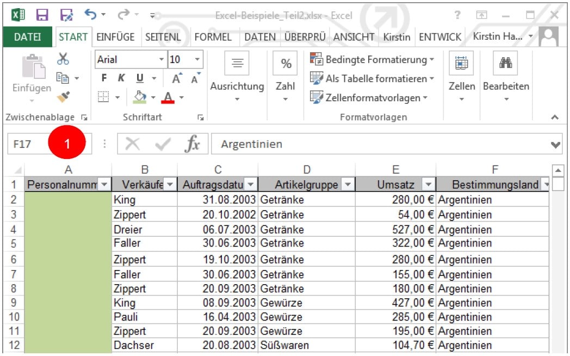Switch to the FORMEL ribbon tab
The height and width of the screenshot is (356, 570).
click(213, 36)
